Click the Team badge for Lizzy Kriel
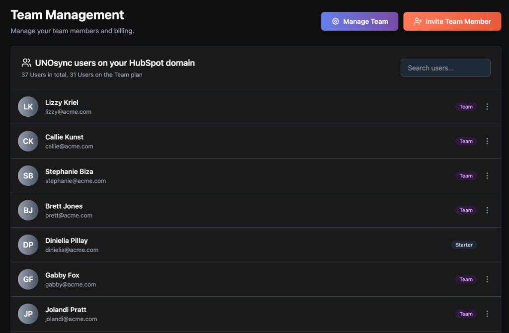Image resolution: width=509 pixels, height=333 pixels. click(466, 107)
